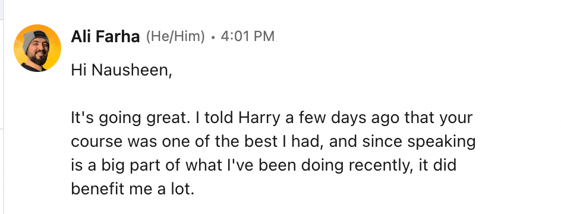The height and width of the screenshot is (214, 561).
Task: Click the beanie hat in the avatar photo
Action: click(x=35, y=39)
